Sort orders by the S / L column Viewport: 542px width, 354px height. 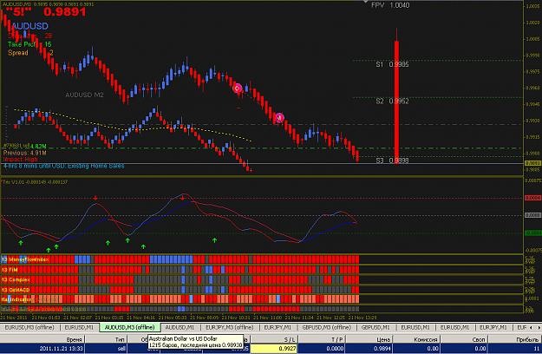pos(274,339)
